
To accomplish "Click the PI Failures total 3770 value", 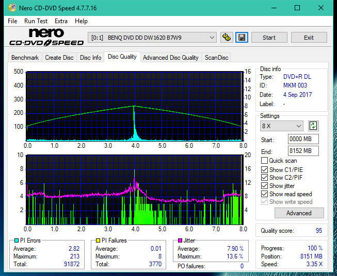I will click(x=155, y=264).
